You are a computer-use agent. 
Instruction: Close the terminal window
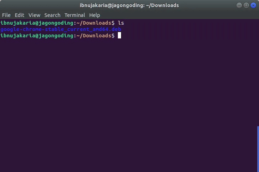[253, 5]
